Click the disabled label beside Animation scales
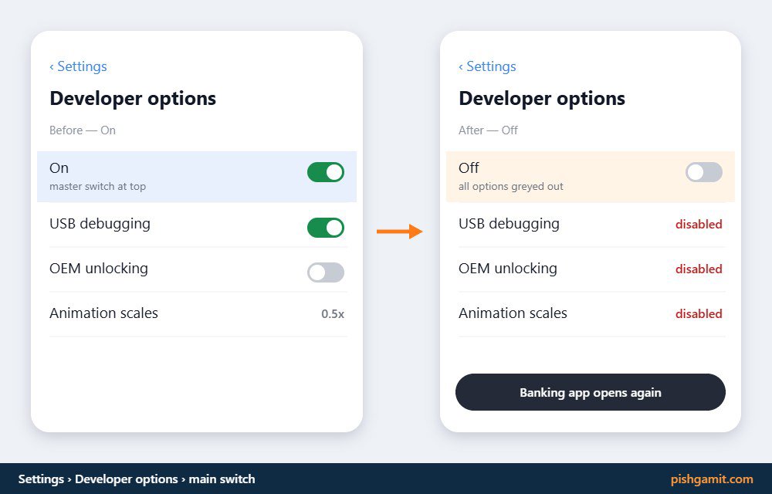This screenshot has width=772, height=494. (x=699, y=314)
